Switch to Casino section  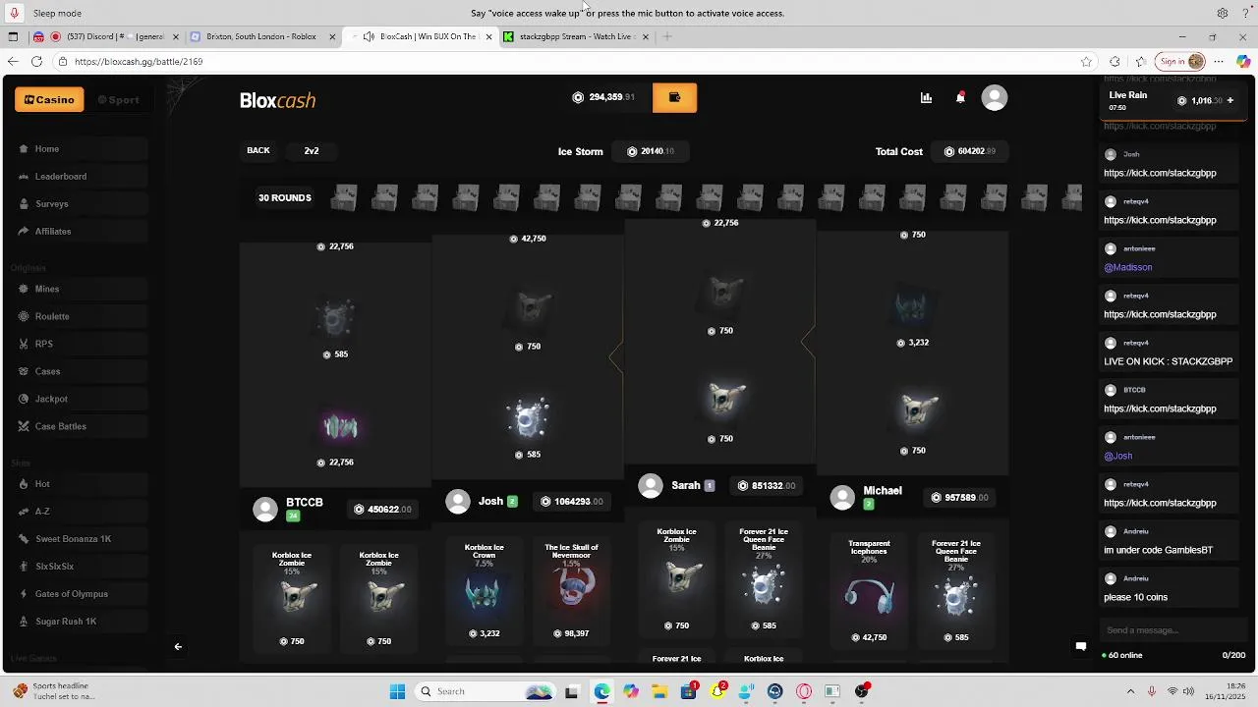pyautogui.click(x=49, y=99)
